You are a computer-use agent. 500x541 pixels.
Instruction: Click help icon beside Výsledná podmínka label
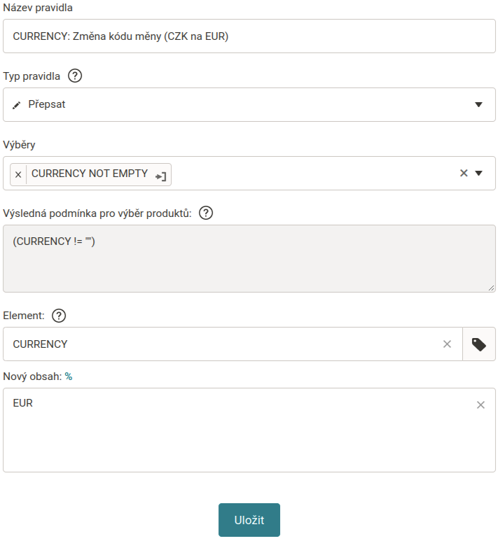click(x=206, y=213)
